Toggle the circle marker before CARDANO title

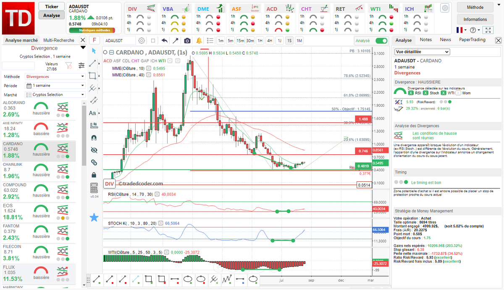pyautogui.click(x=105, y=52)
